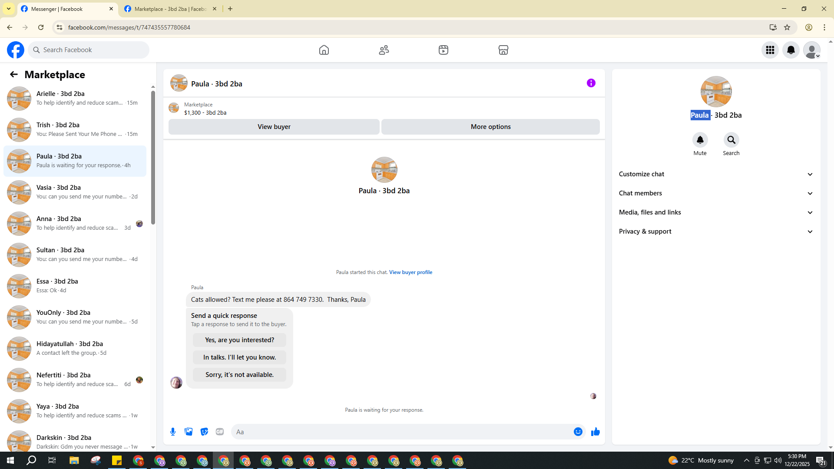Image resolution: width=834 pixels, height=469 pixels.
Task: Mute the Paula conversation
Action: point(700,140)
